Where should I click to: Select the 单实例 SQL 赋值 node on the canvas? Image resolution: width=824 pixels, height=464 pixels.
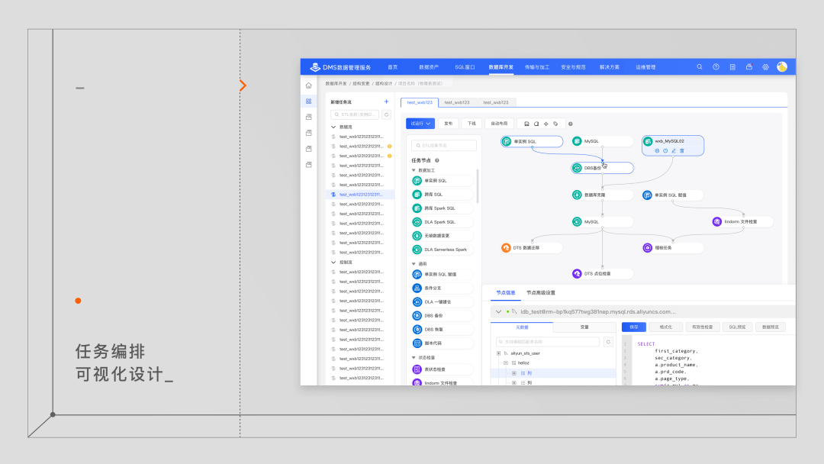[x=673, y=195]
